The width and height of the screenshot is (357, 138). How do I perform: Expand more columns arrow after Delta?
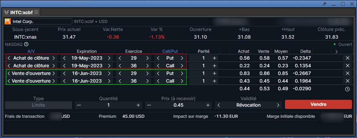[x=337, y=52]
